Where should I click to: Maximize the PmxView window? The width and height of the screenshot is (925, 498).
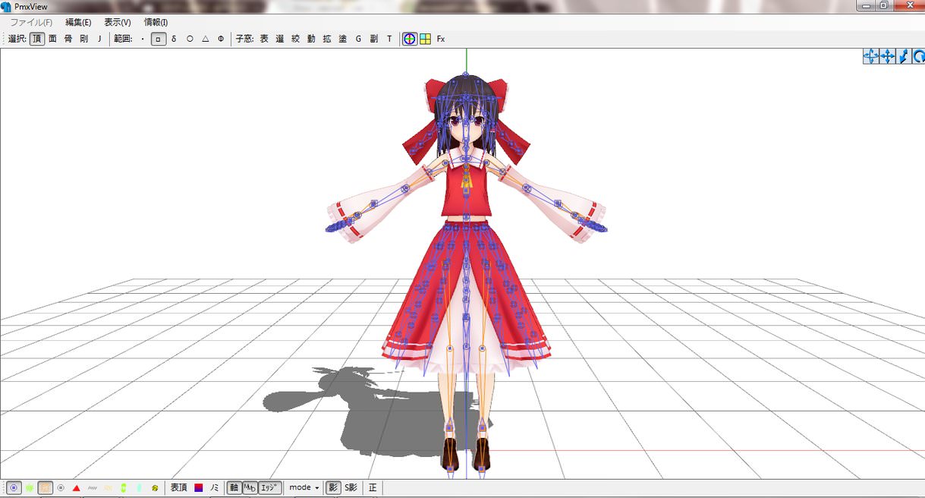point(884,5)
